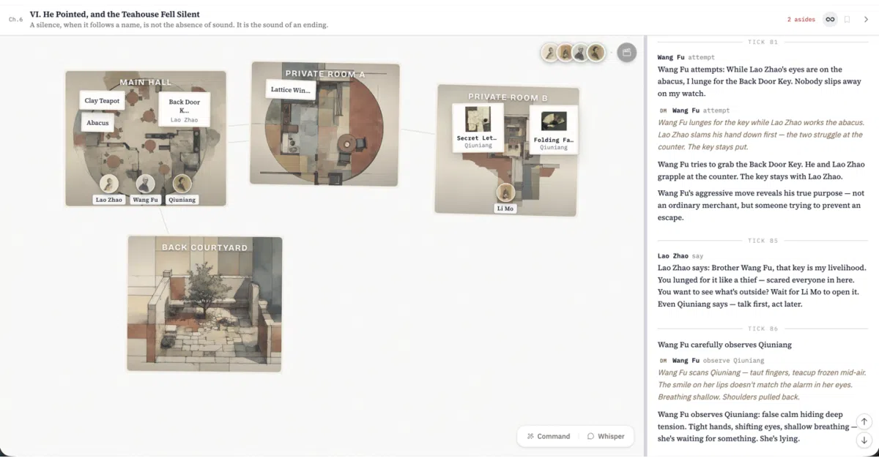Image resolution: width=879 pixels, height=461 pixels.
Task: Open the Back Door Key card
Action: coord(185,110)
